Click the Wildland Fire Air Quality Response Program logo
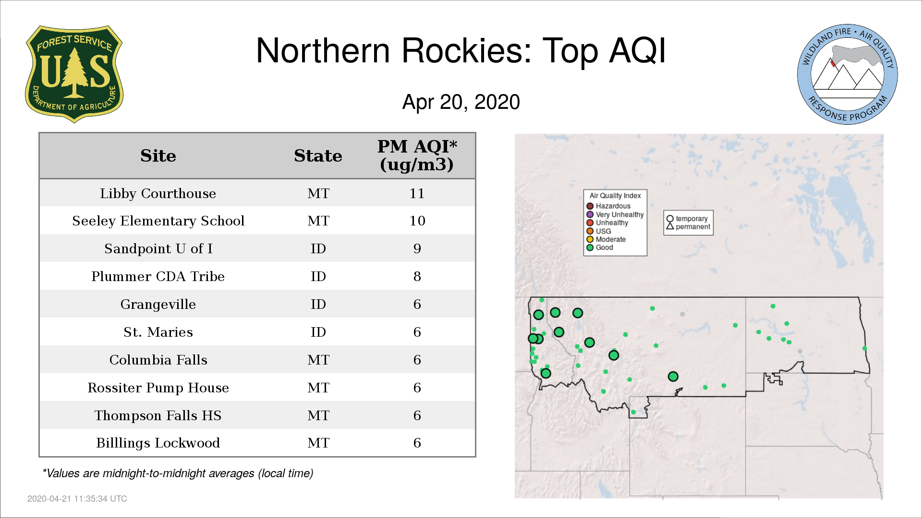The height and width of the screenshot is (518, 922). pyautogui.click(x=848, y=74)
